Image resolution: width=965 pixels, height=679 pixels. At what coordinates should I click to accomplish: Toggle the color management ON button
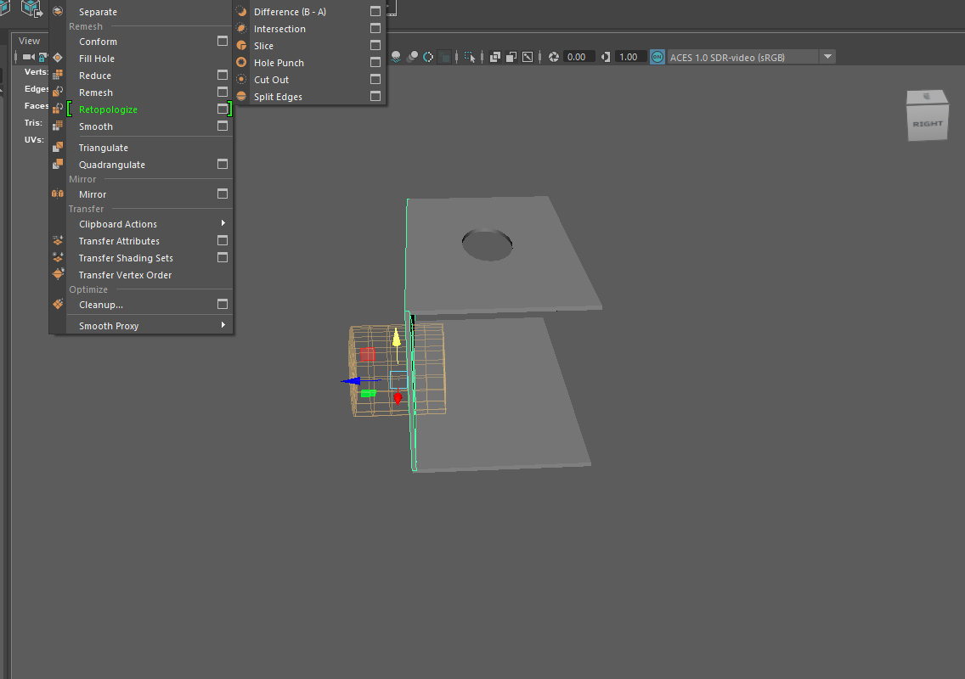[x=657, y=57]
